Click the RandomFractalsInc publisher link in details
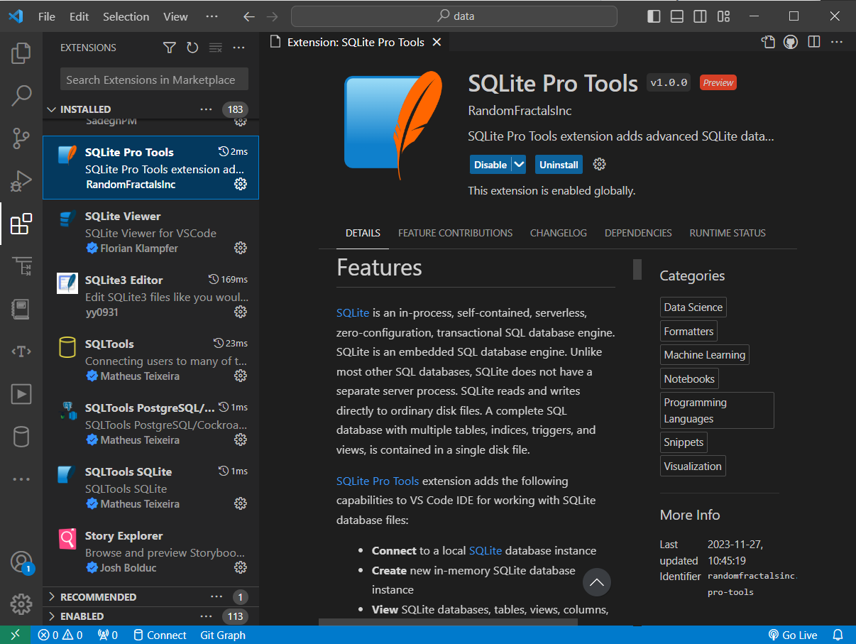 pos(520,111)
